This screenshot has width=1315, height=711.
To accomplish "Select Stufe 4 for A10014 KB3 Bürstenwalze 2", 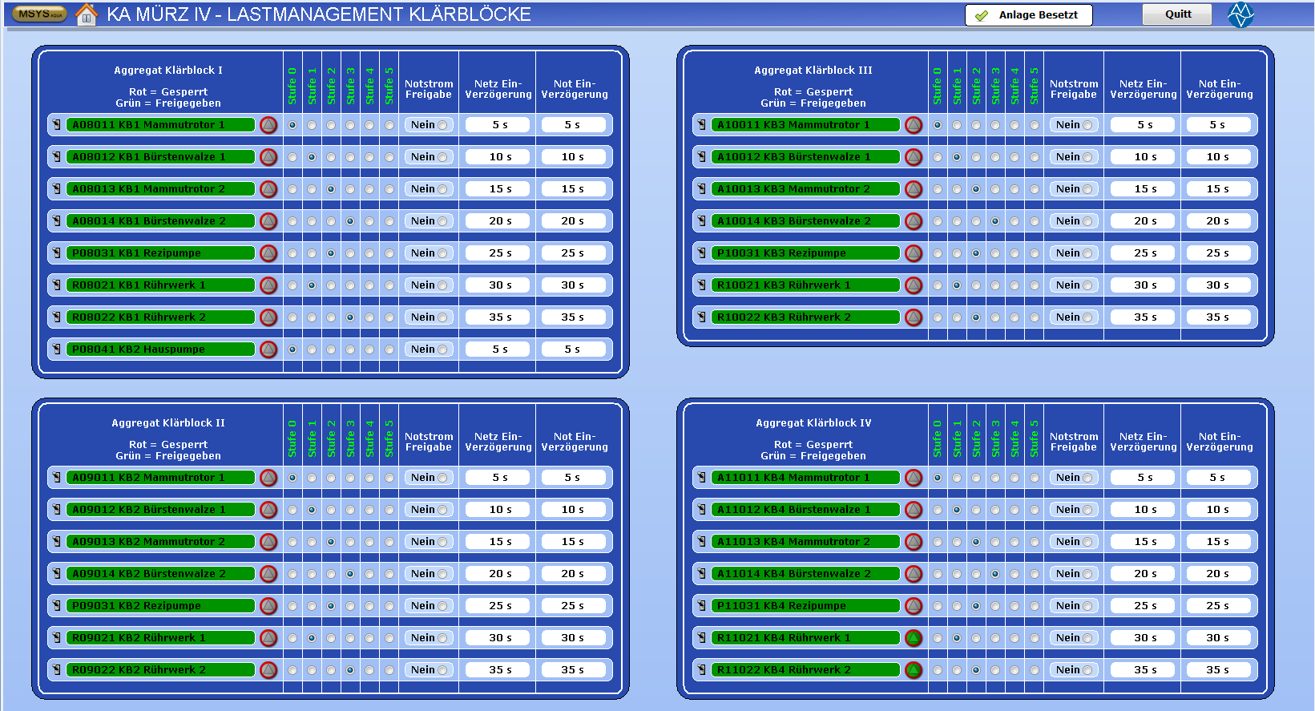I will (x=1015, y=221).
